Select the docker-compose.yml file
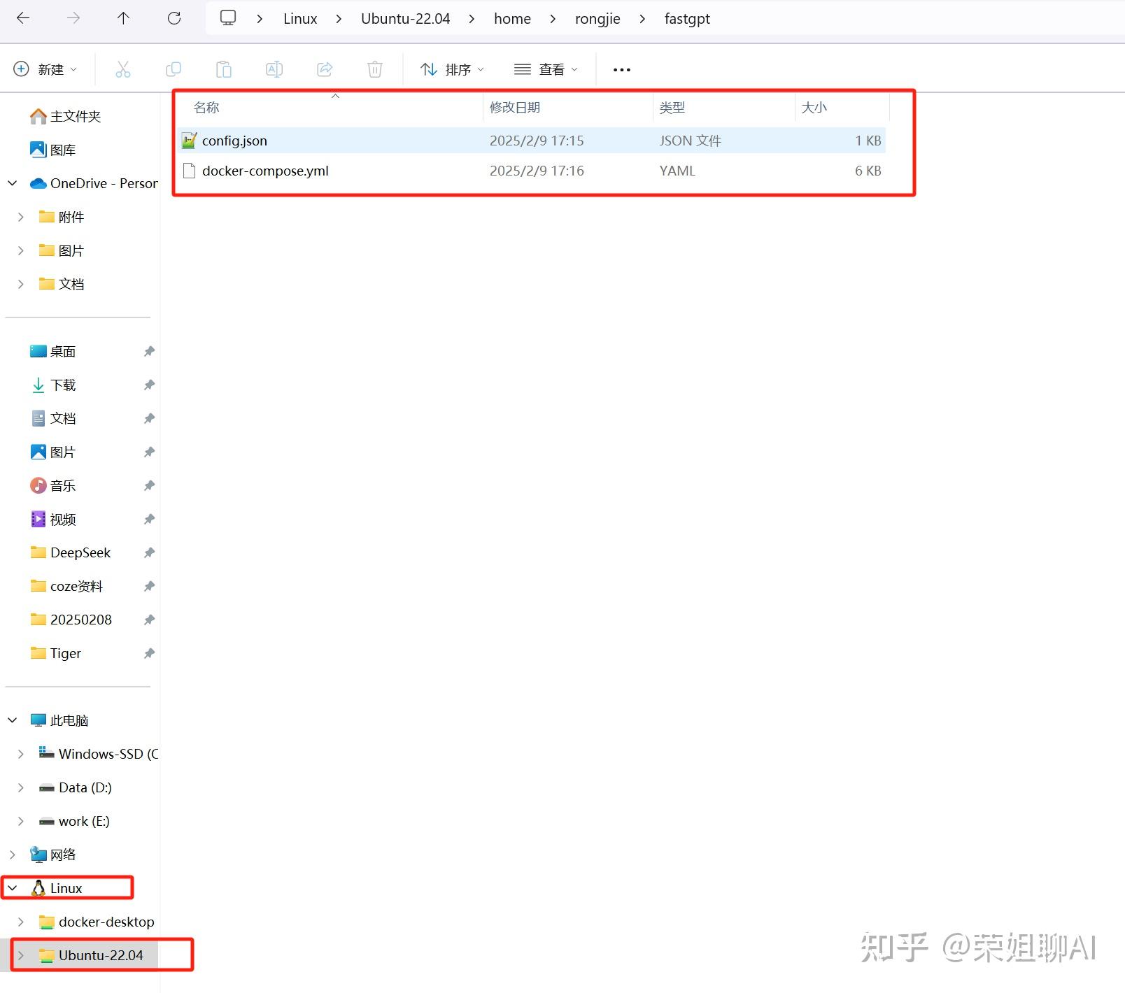 pyautogui.click(x=265, y=171)
